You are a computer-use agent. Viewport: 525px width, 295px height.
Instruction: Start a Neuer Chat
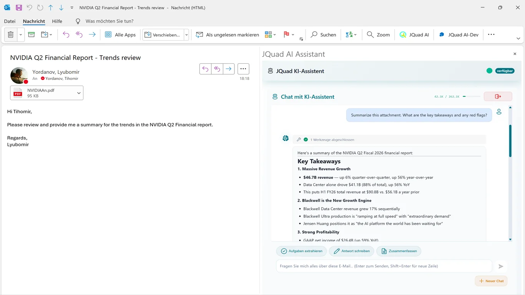click(491, 281)
